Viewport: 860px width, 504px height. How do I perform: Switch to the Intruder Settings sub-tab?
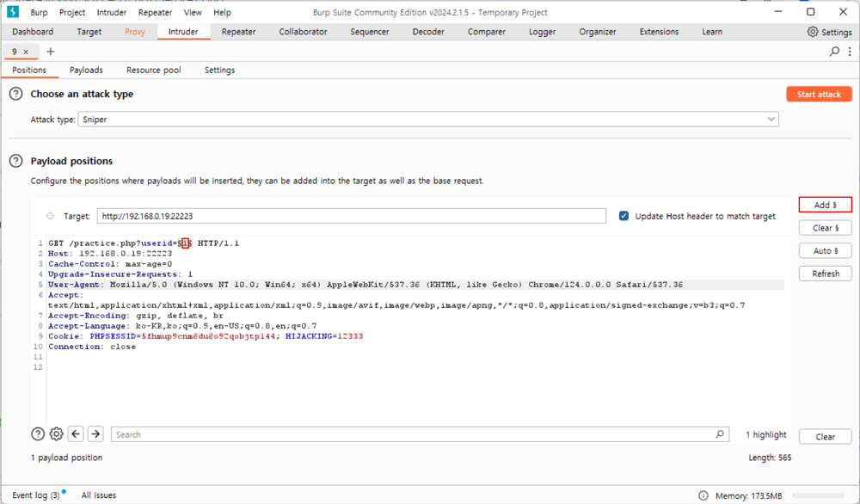(x=219, y=71)
